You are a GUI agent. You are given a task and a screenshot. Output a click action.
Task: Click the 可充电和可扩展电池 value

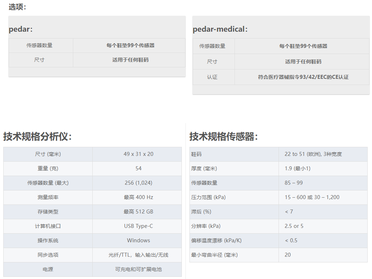pos(139,269)
